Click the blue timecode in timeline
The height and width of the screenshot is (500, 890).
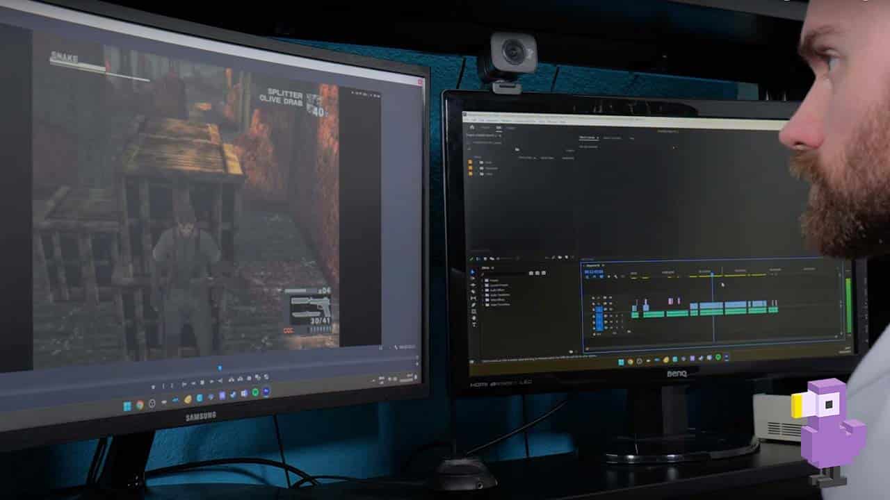point(594,272)
